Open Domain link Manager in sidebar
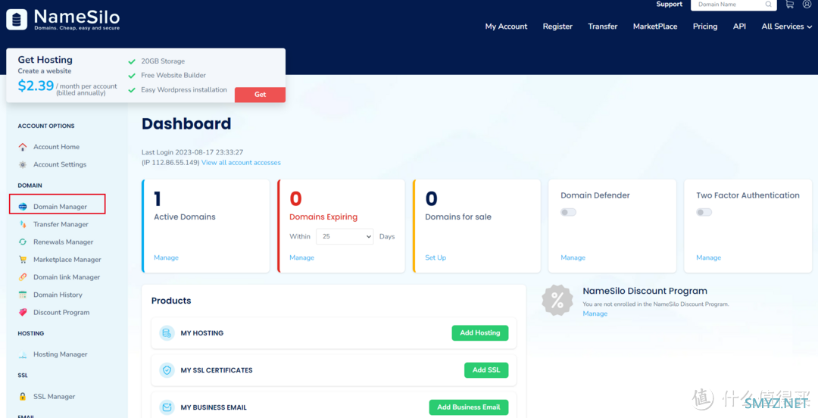The width and height of the screenshot is (818, 418). pos(66,277)
